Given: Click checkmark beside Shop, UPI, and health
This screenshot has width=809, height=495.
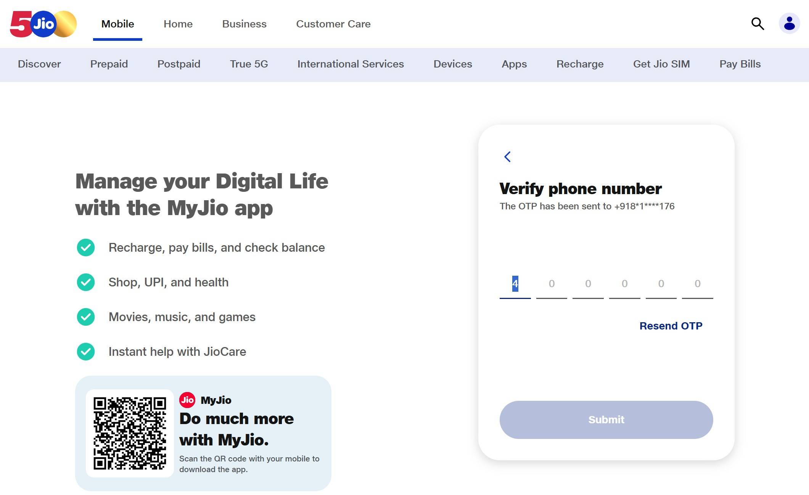Looking at the screenshot, I should [86, 282].
